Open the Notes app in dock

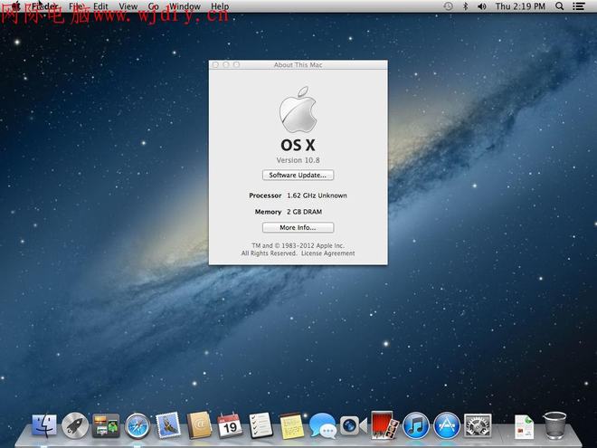[x=291, y=424]
